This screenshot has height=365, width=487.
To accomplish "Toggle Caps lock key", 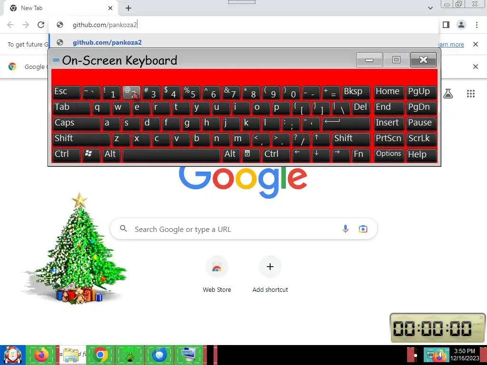I will pyautogui.click(x=77, y=124).
